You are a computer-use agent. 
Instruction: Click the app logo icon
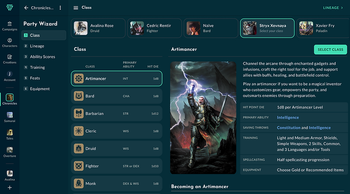(x=10, y=8)
